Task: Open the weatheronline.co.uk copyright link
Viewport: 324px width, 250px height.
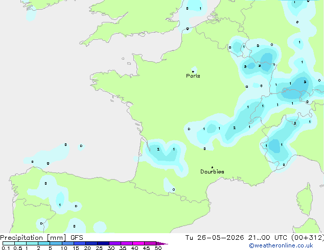Action: 281,245
